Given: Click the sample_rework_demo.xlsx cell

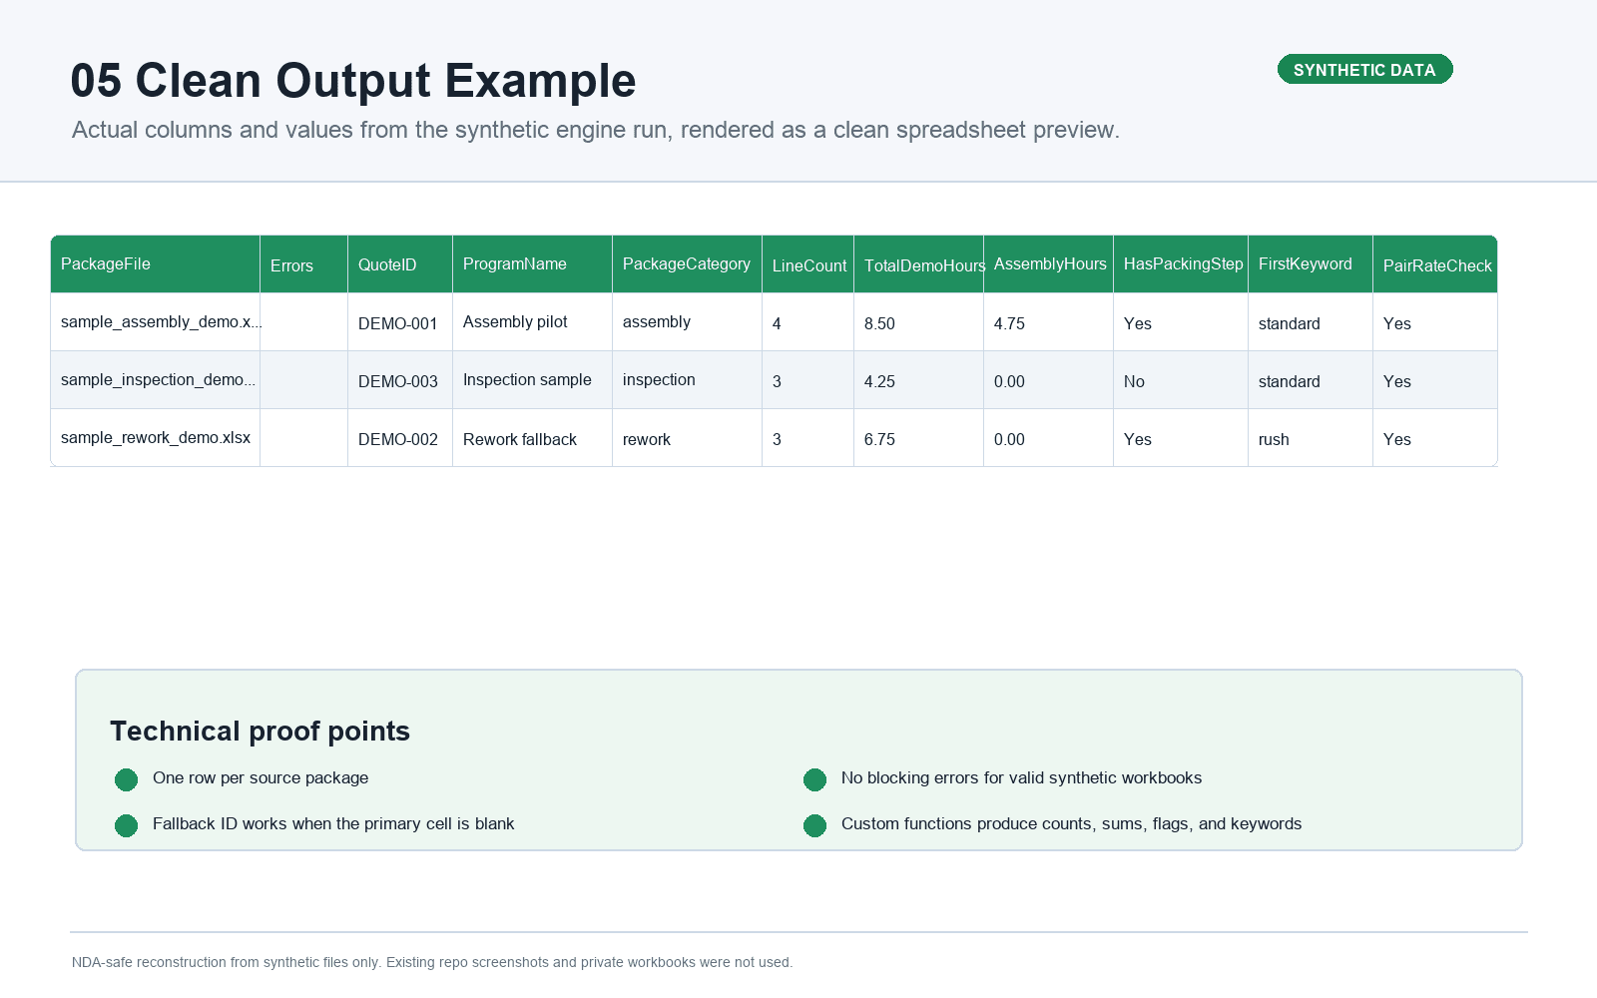Looking at the screenshot, I should [x=155, y=438].
